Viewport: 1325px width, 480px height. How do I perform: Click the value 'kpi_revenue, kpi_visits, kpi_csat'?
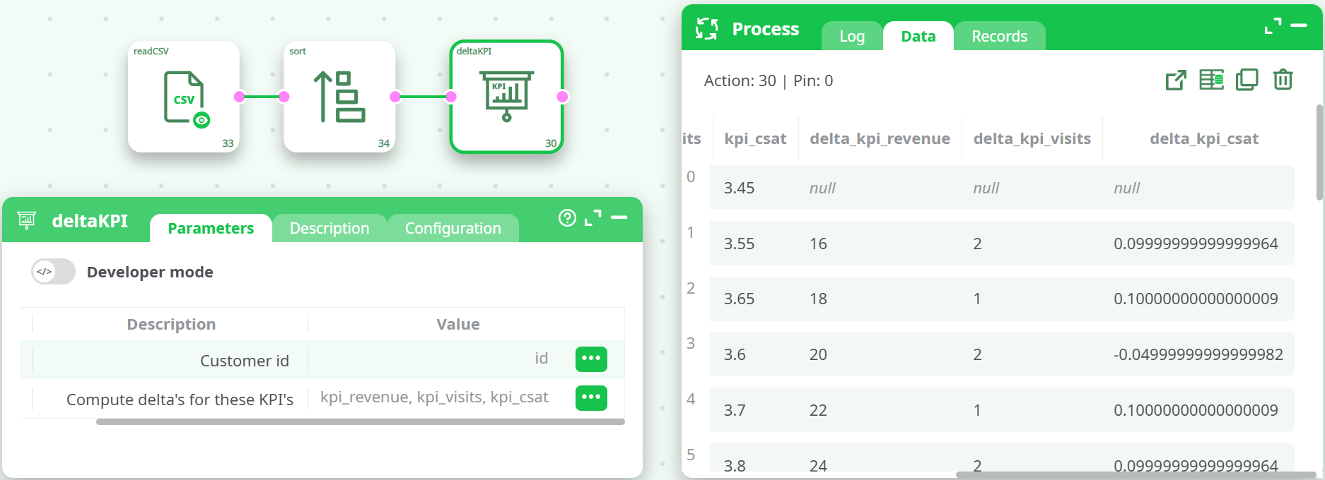(x=434, y=397)
